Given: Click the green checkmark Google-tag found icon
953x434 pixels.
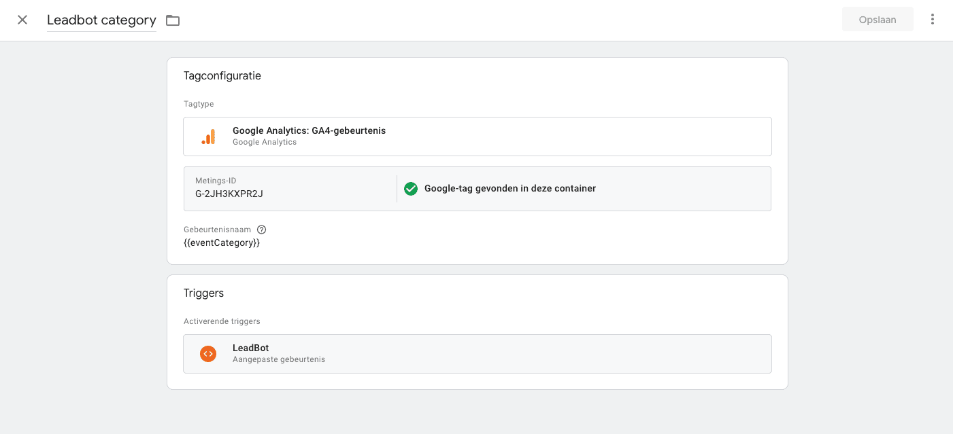Looking at the screenshot, I should (411, 189).
